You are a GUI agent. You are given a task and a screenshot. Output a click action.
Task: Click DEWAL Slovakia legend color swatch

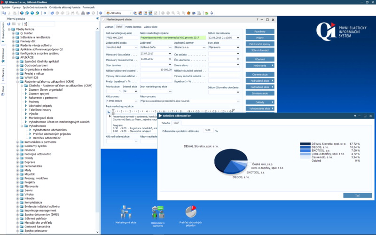click(x=305, y=144)
